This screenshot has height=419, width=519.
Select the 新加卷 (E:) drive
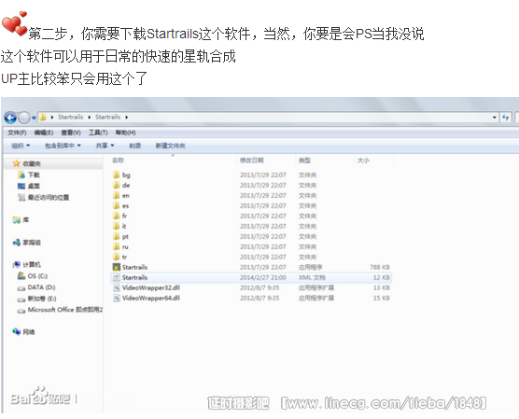42,299
